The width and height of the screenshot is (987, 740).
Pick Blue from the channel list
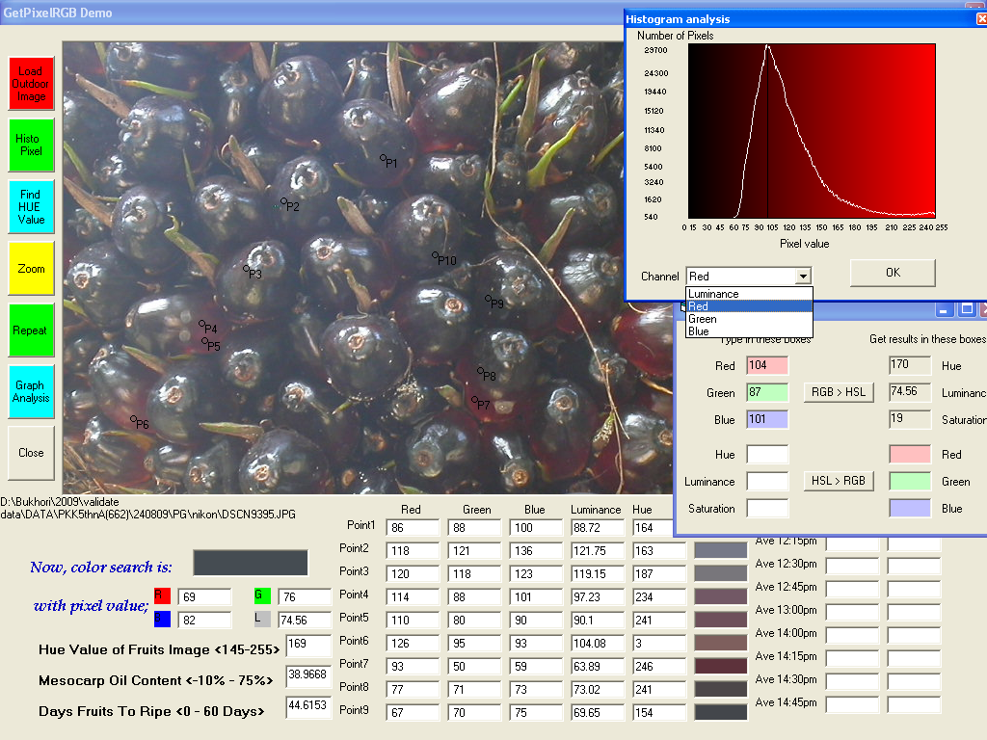[x=699, y=331]
